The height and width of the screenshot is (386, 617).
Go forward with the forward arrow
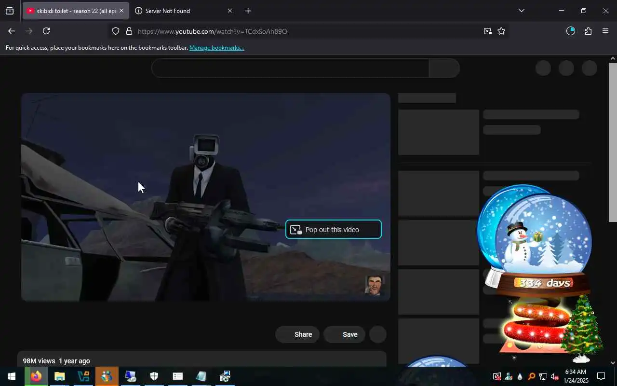tap(29, 31)
